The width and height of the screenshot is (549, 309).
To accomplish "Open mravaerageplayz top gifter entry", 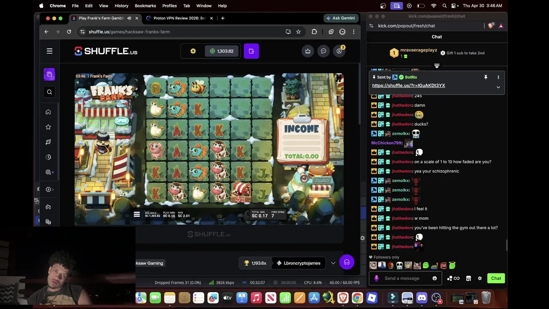I will (x=413, y=53).
